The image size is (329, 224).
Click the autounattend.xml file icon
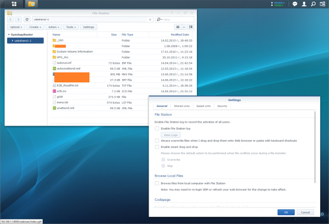point(54,69)
